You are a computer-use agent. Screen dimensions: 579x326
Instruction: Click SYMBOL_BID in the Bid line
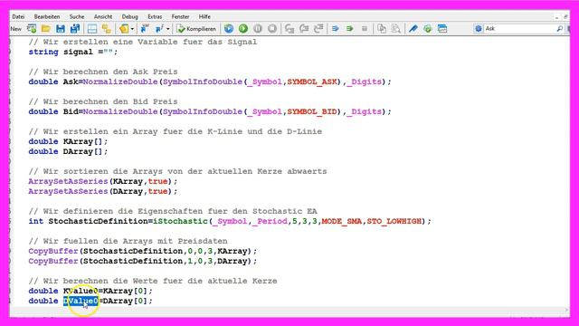[x=312, y=111]
